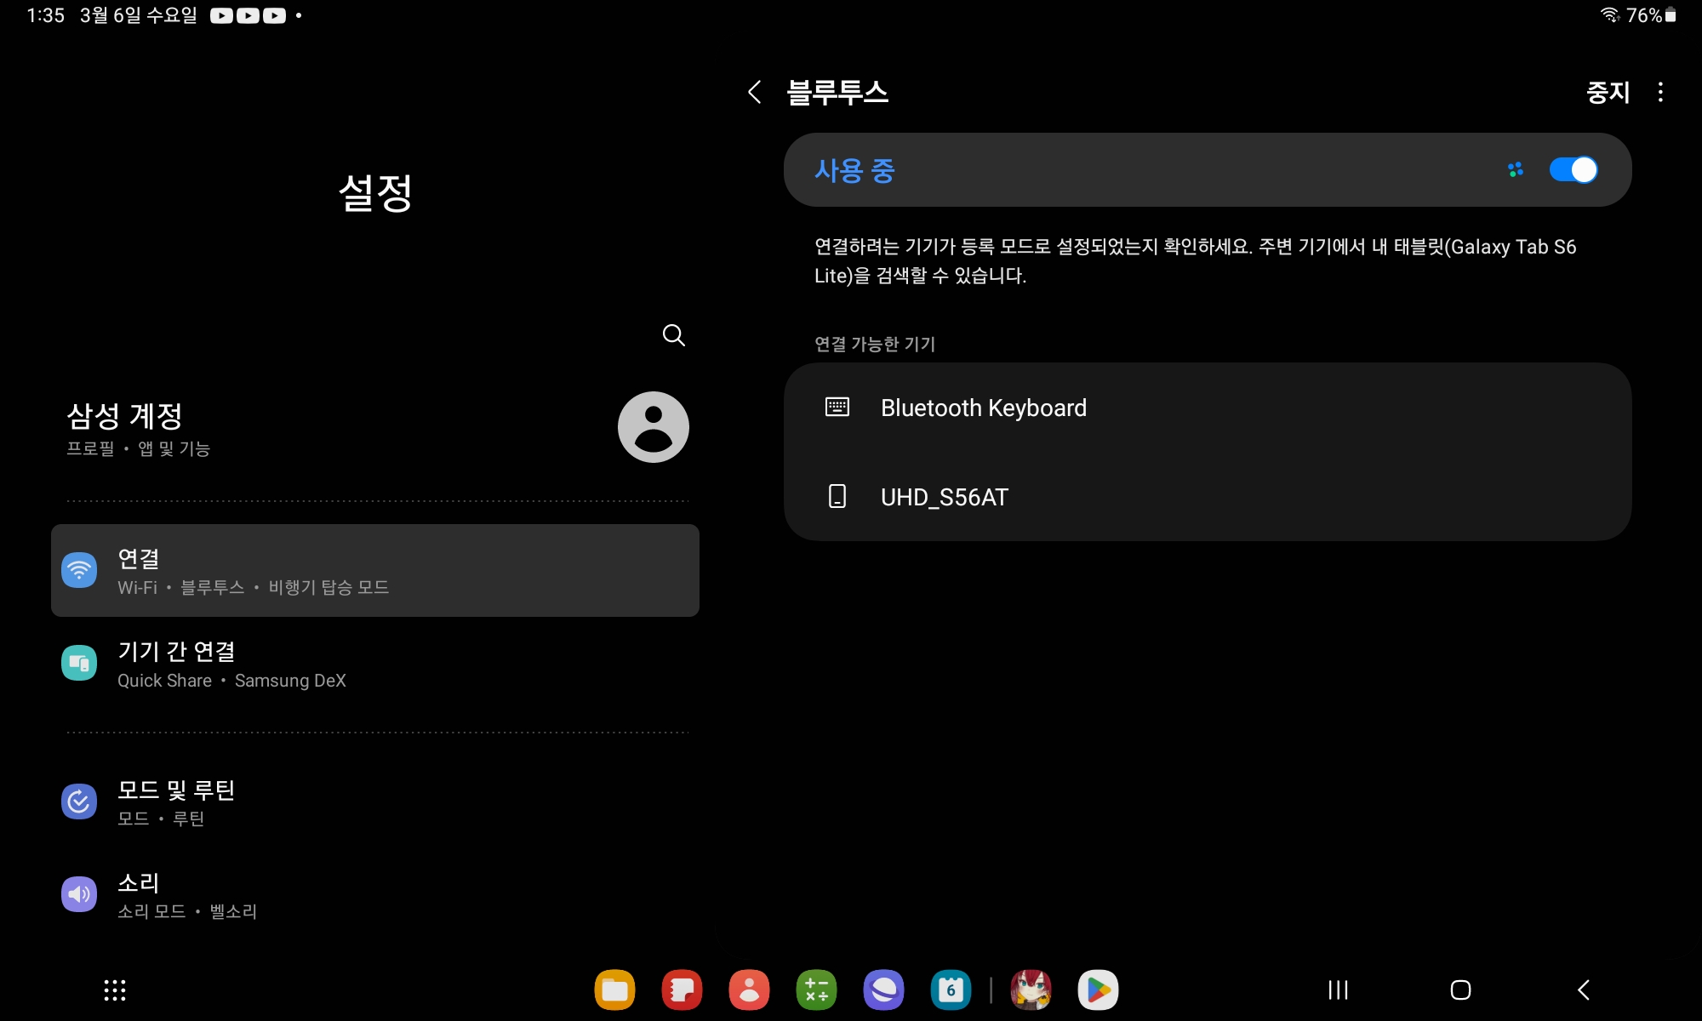Launch Samsung Internet browser from taskbar
This screenshot has width=1702, height=1021.
click(x=883, y=990)
